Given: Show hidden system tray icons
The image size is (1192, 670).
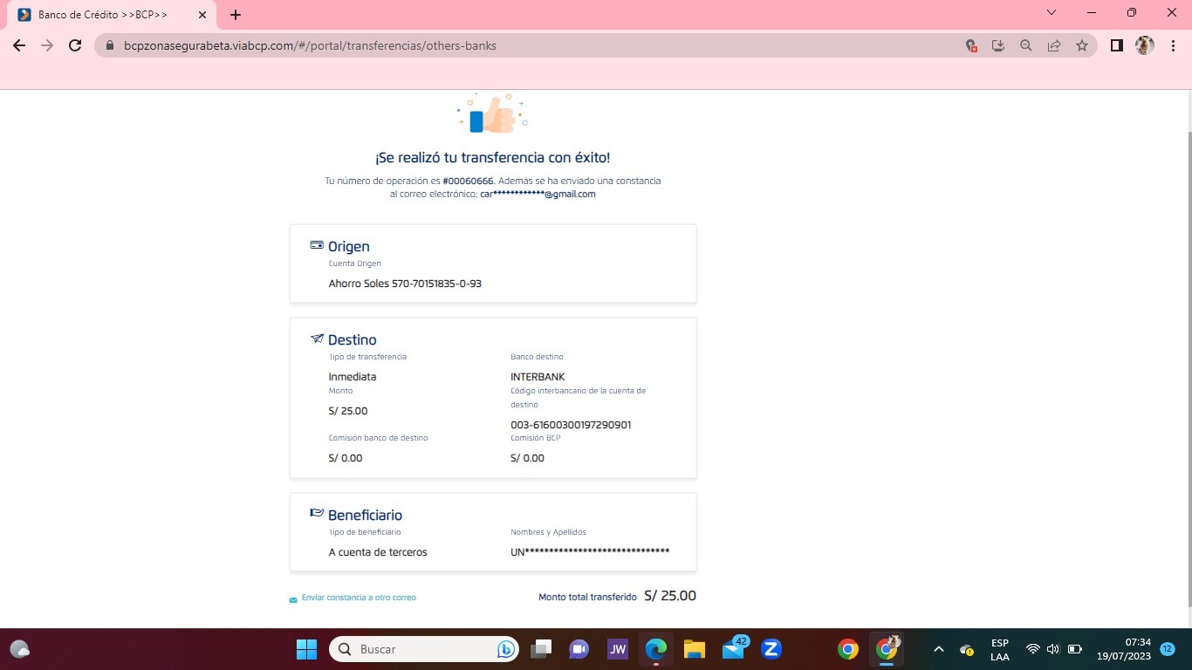Looking at the screenshot, I should pos(939,649).
